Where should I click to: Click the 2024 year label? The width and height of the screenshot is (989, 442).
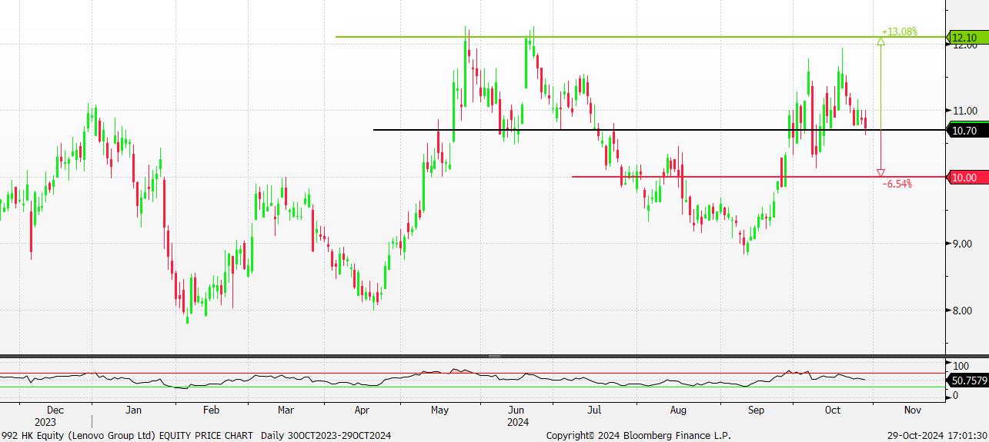click(x=517, y=422)
